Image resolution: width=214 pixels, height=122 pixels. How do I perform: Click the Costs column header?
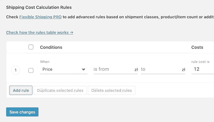click(x=197, y=47)
